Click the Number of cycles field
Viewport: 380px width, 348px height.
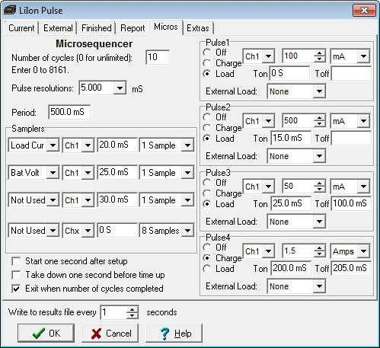click(158, 57)
